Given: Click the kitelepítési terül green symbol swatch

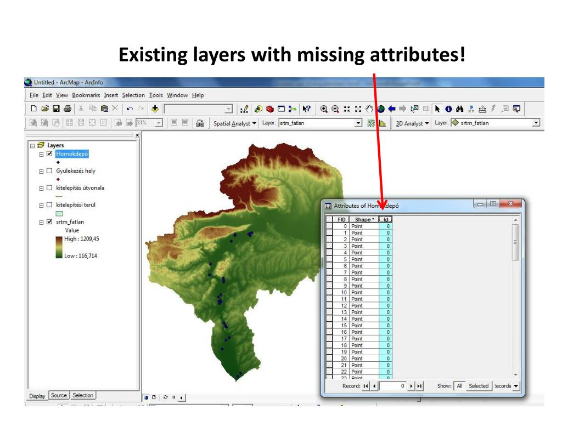Looking at the screenshot, I should [x=59, y=214].
